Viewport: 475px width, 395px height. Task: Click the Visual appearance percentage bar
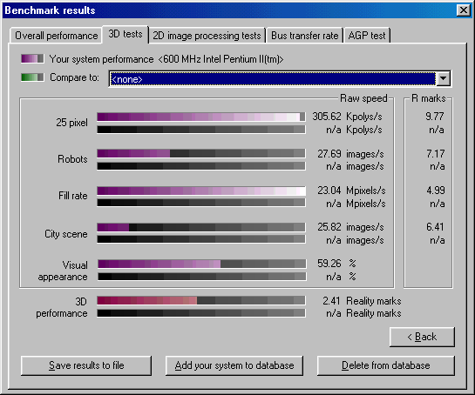click(201, 264)
